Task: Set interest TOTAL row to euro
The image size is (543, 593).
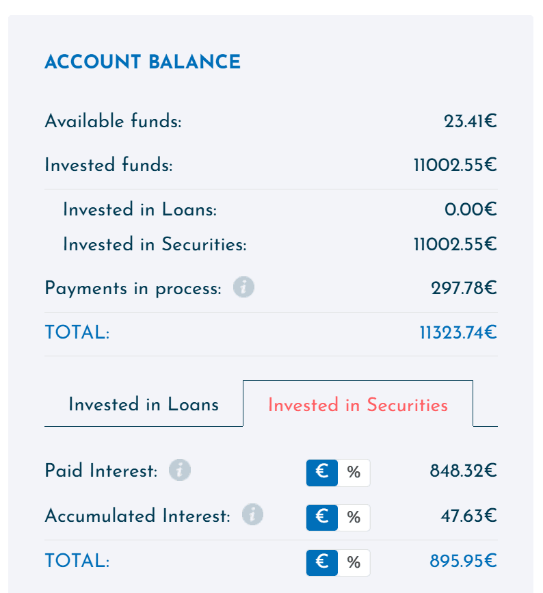Action: tap(322, 563)
